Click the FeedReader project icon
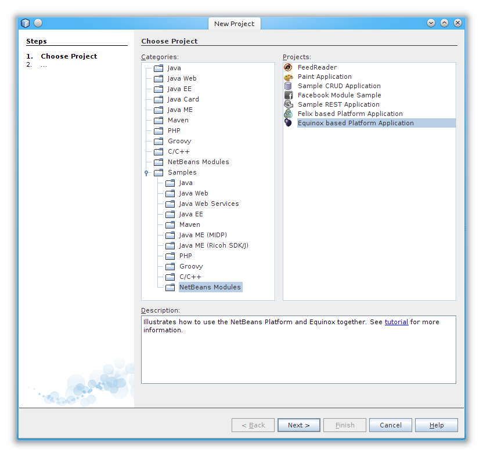The width and height of the screenshot is (483, 457). 288,67
